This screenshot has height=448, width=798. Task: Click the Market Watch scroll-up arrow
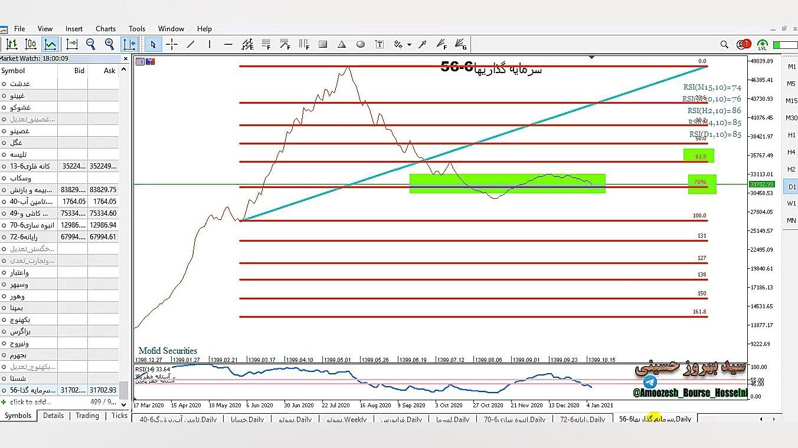(x=123, y=70)
